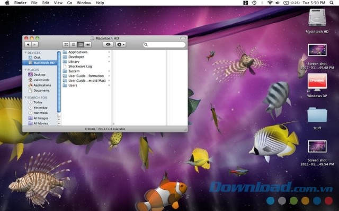Open the Time Machine menu bar icon
The width and height of the screenshot is (339, 211).
point(255,3)
